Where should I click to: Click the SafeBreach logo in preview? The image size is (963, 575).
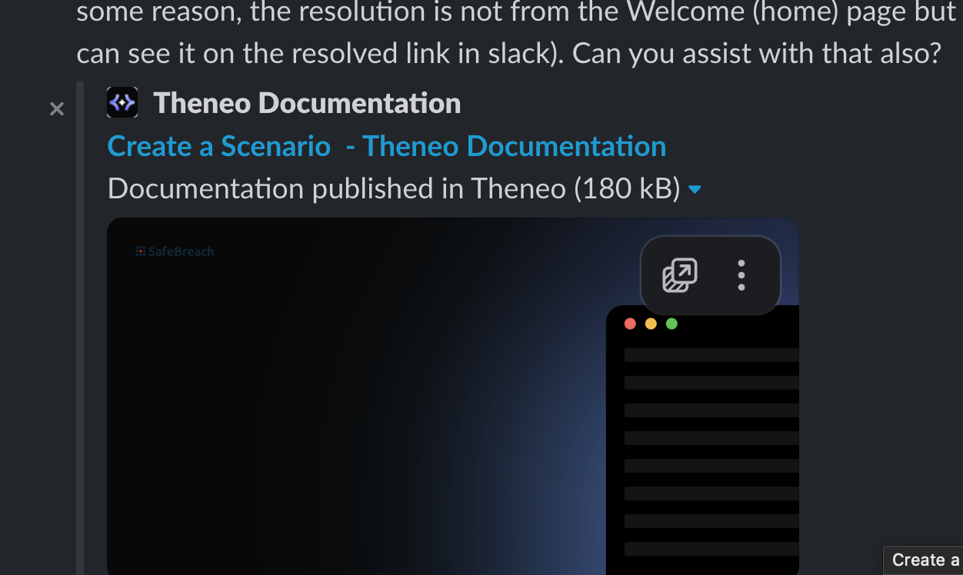click(175, 251)
